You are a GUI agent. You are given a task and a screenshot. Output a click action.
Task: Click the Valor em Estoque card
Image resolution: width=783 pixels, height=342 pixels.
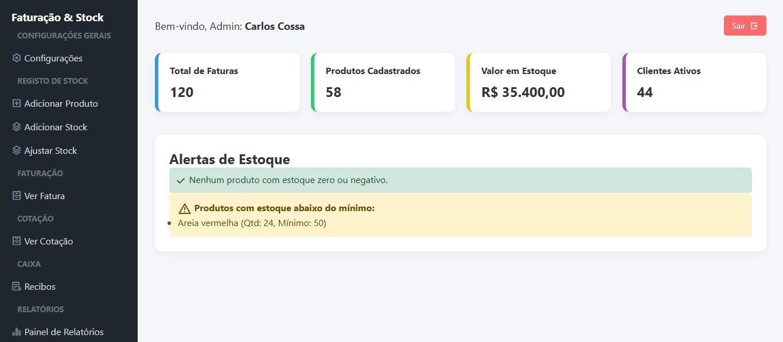538,81
